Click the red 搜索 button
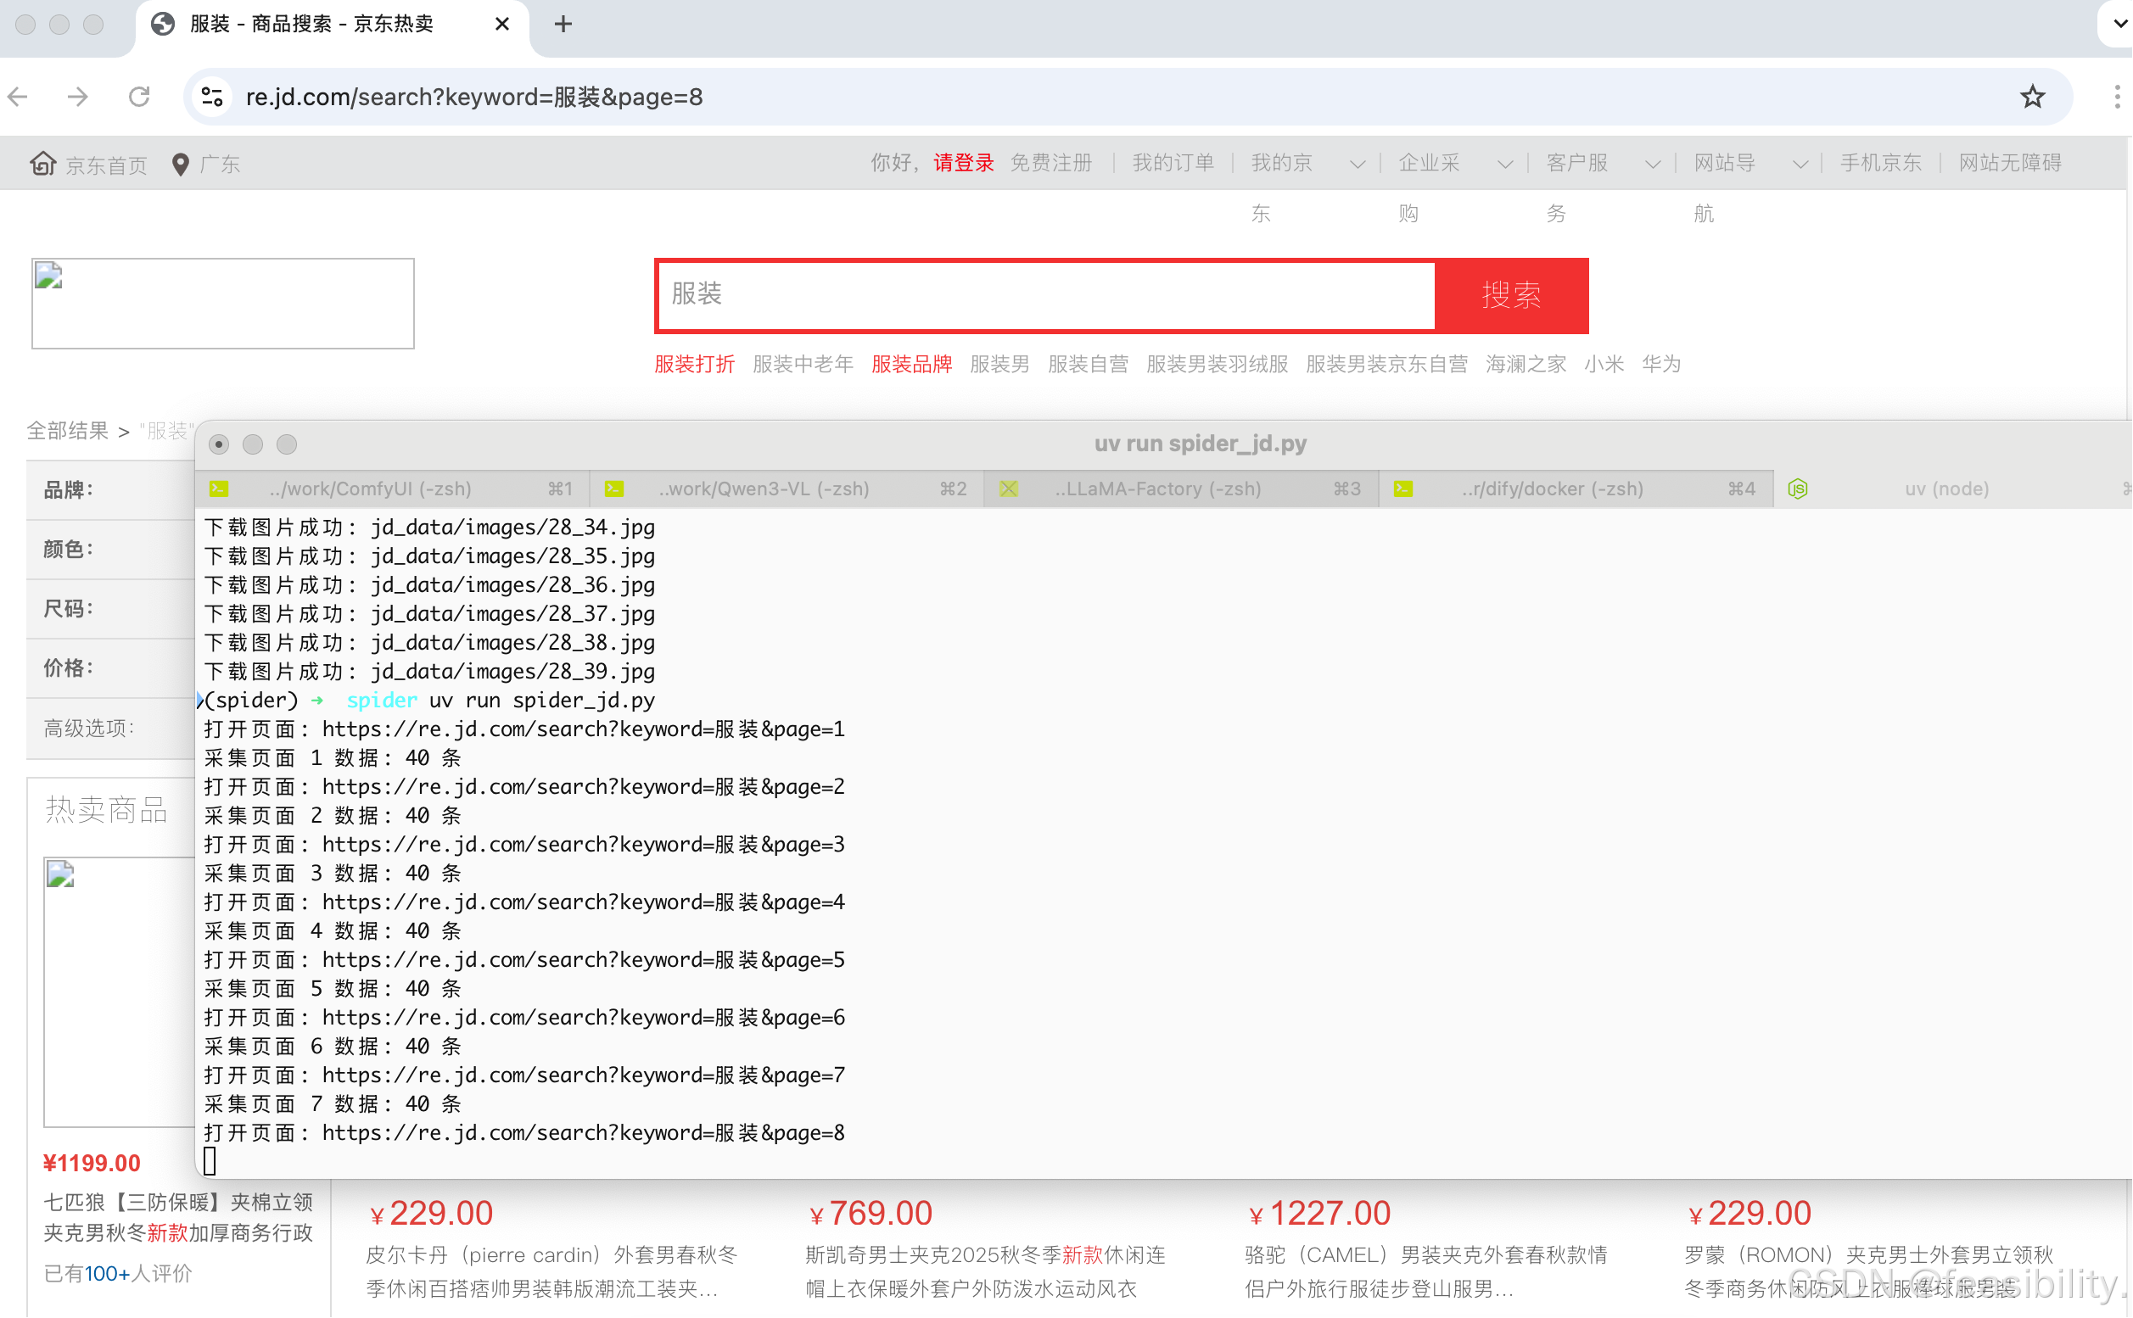Screen dimensions: 2133x1318 (1510, 295)
